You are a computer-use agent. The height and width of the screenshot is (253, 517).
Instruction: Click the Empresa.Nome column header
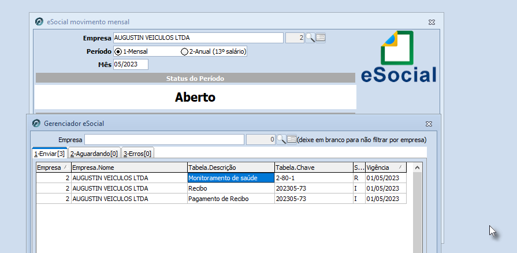click(129, 168)
